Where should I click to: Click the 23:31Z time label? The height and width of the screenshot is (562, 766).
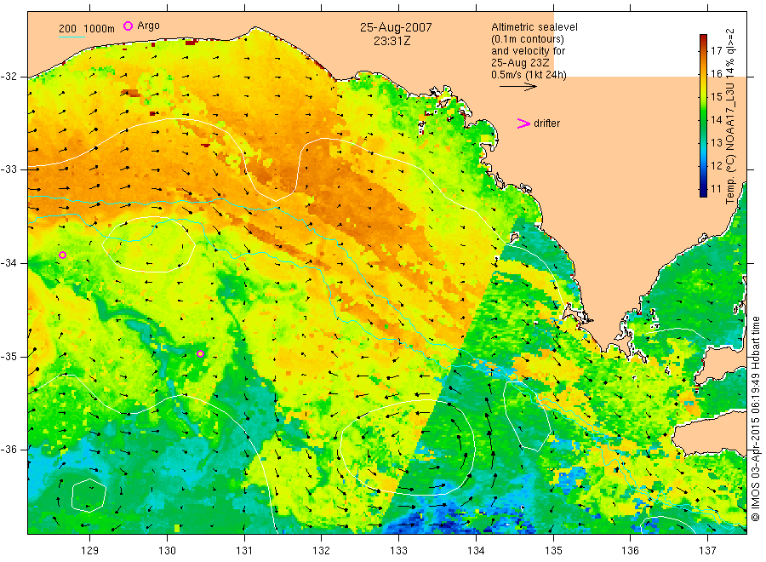[x=392, y=41]
